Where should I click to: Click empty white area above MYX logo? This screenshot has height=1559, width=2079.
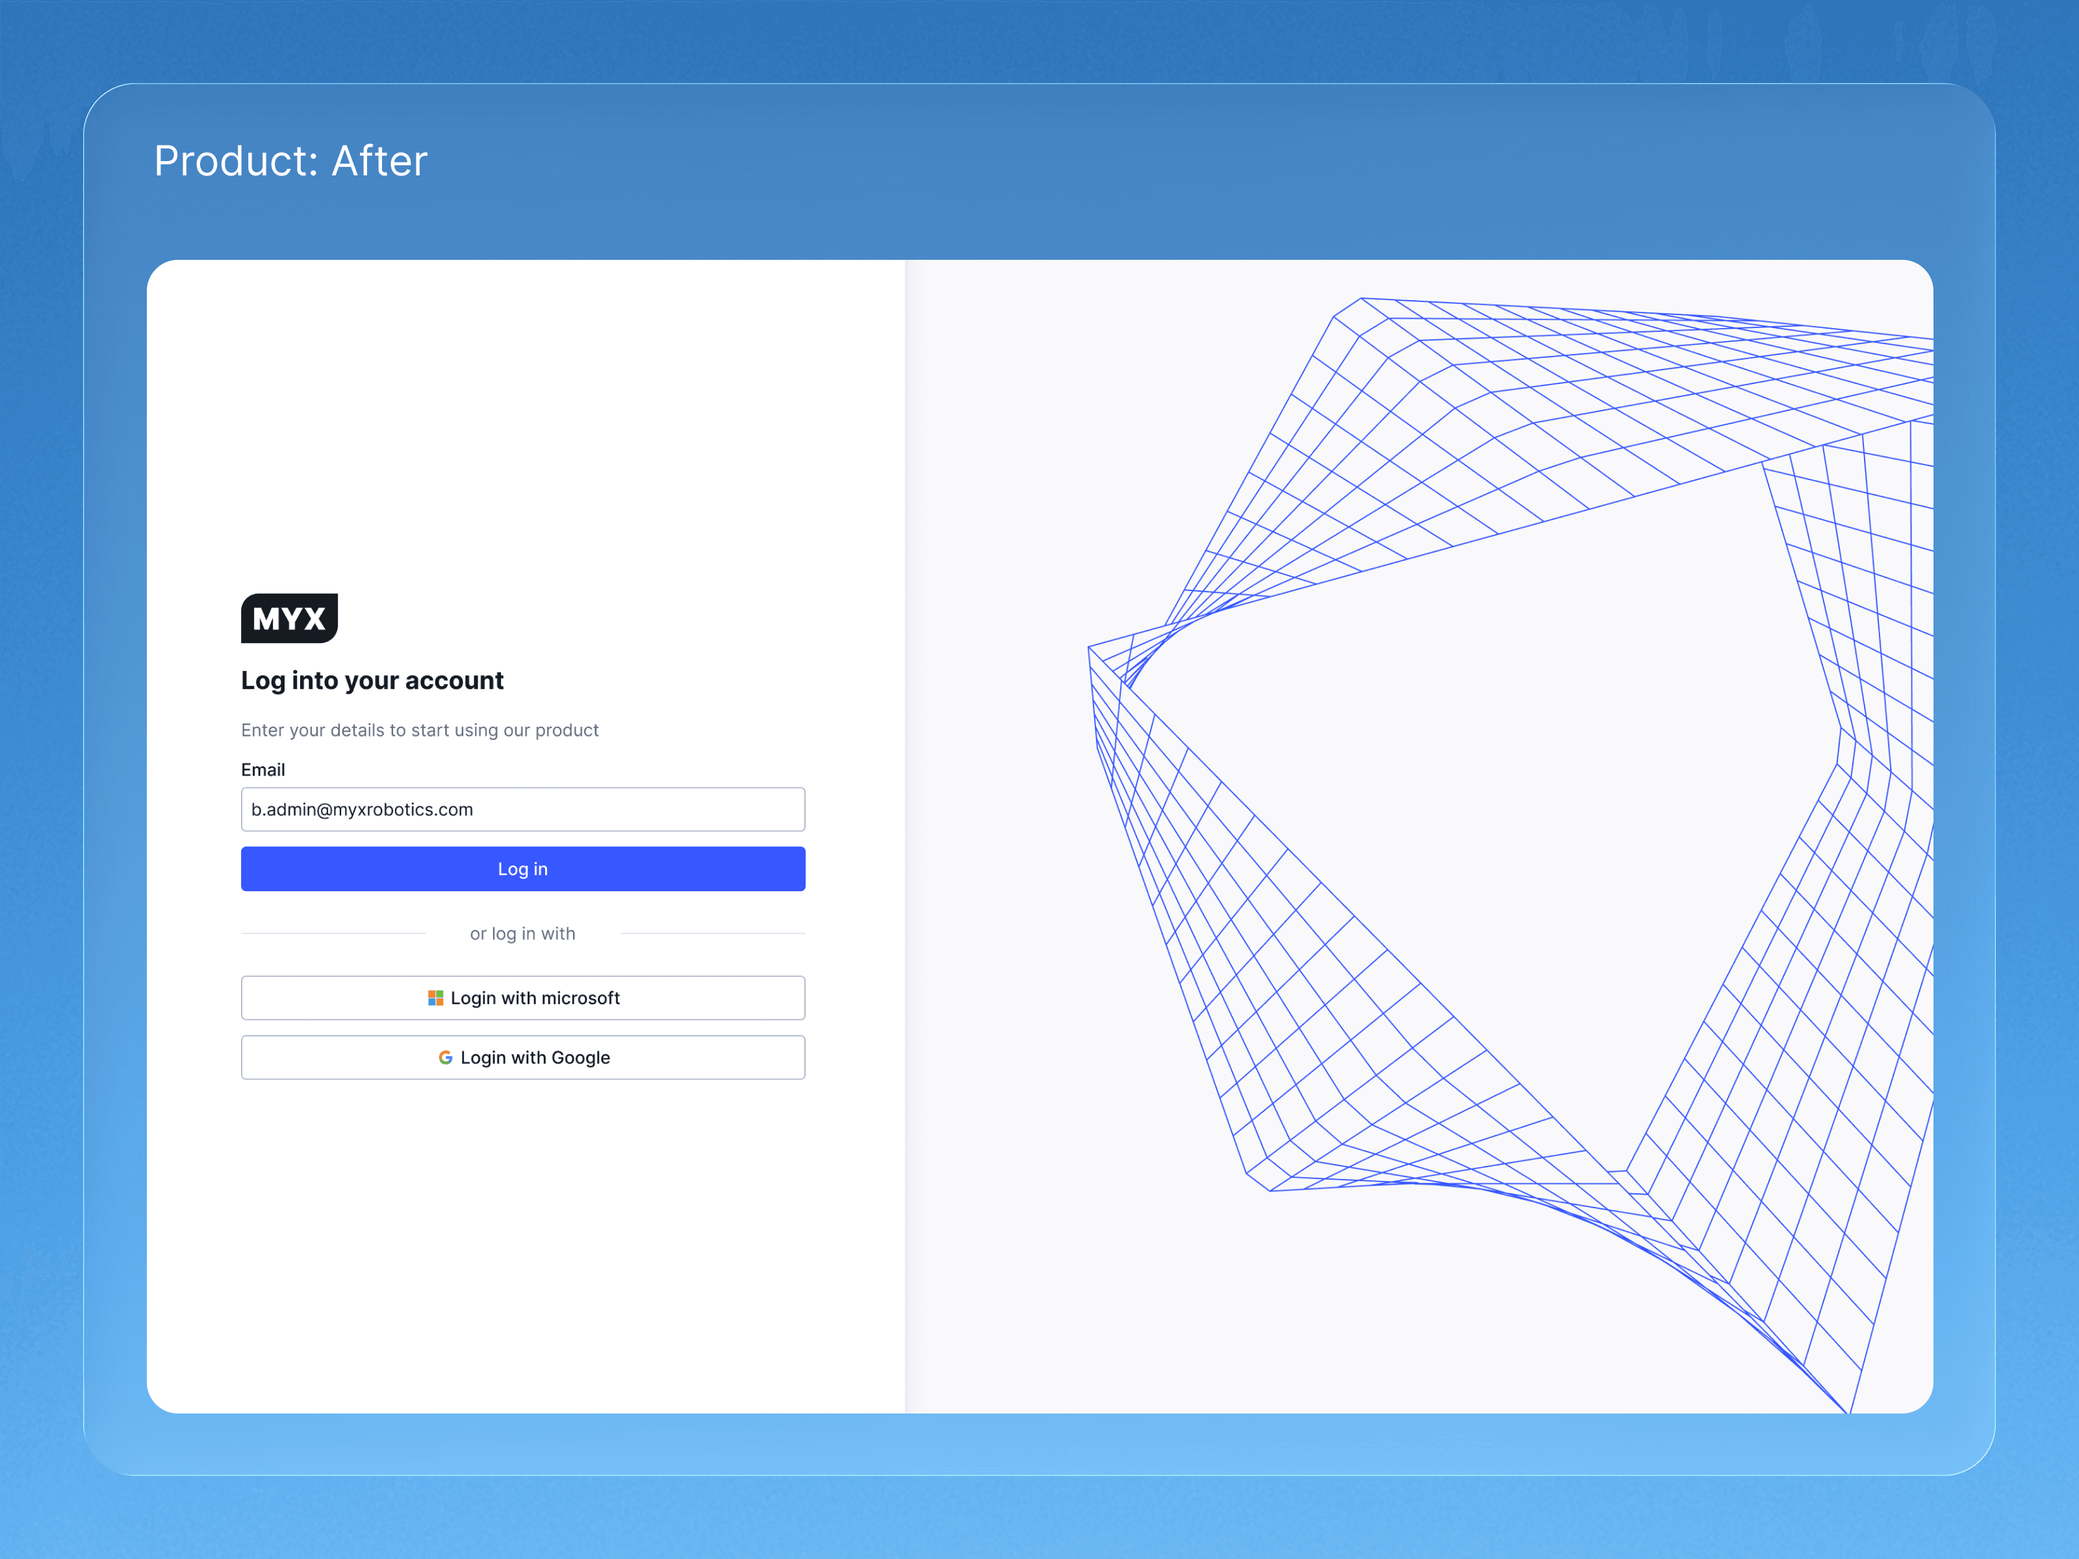(x=522, y=423)
